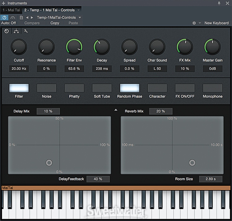
Task: Click the Copy button
Action: pyautogui.click(x=55, y=23)
